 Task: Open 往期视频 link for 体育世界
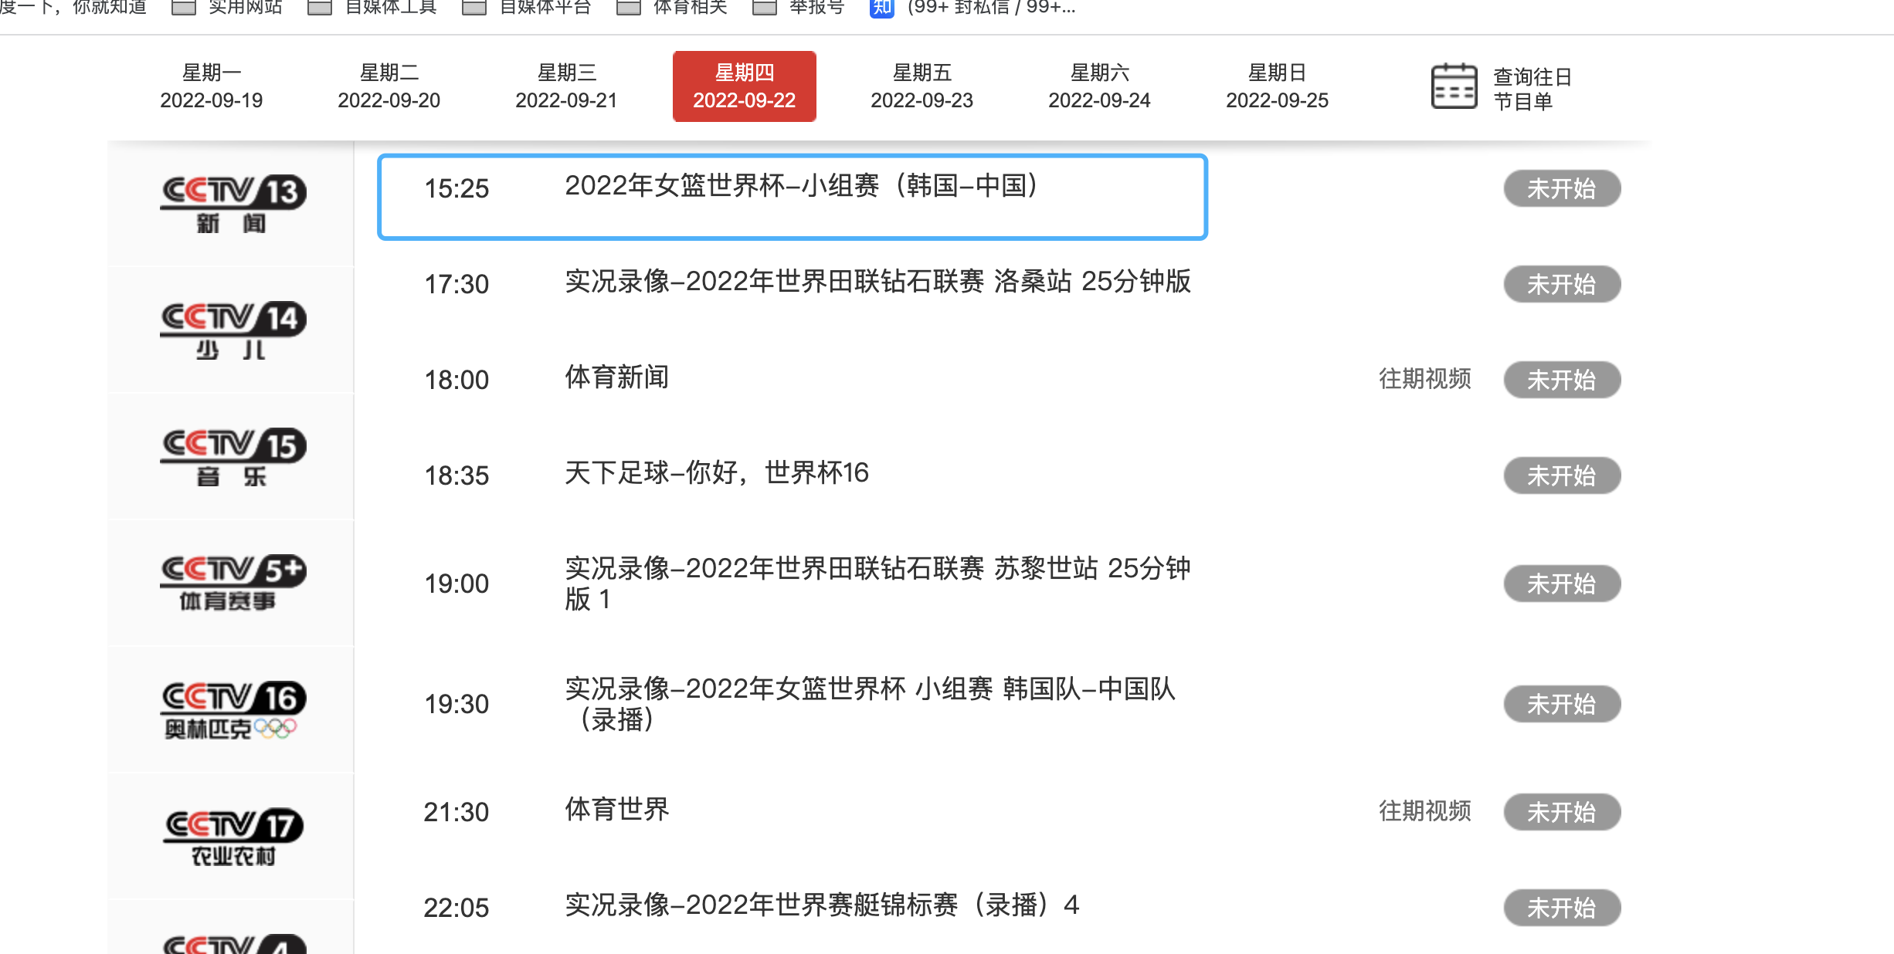1425,811
